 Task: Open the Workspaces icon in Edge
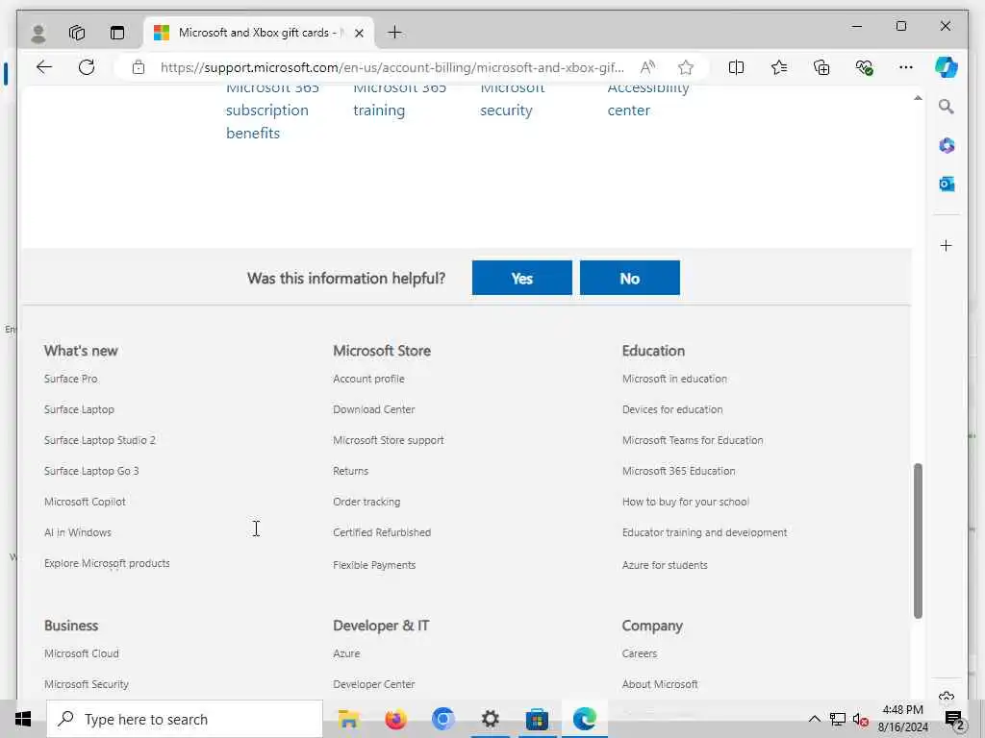tap(77, 33)
